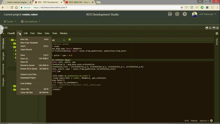Click the user avatar picture
This screenshot has width=220, height=124.
click(x=195, y=14)
